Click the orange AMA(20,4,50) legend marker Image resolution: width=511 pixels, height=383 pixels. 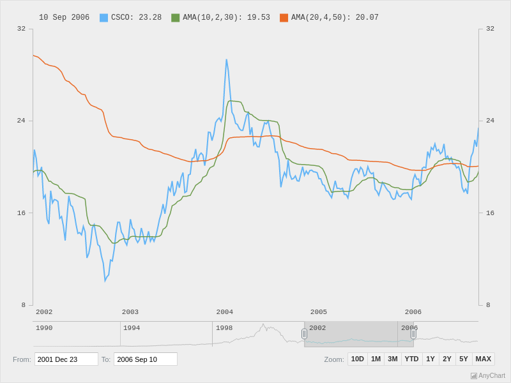point(284,18)
